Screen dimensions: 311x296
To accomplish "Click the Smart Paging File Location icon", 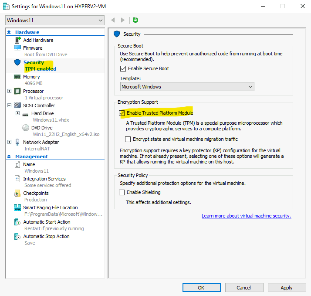I will coord(17,208).
